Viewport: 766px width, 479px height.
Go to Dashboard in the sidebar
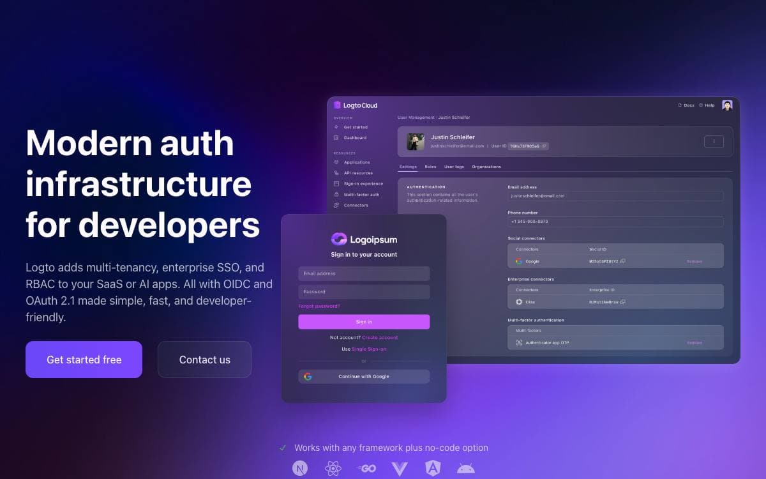(x=355, y=138)
